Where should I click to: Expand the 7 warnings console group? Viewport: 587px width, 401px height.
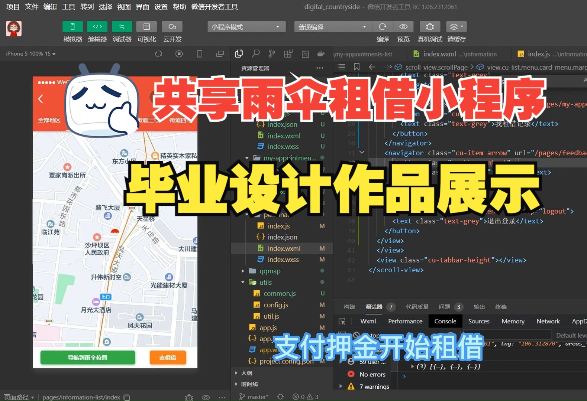(341, 386)
